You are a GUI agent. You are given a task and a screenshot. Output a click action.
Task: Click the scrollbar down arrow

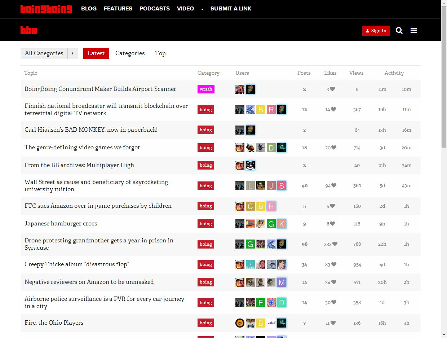coord(444,335)
